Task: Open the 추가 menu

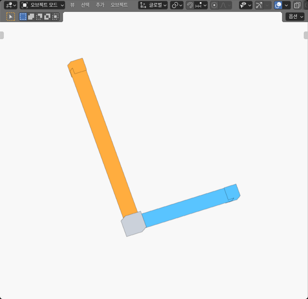Action: click(x=100, y=5)
